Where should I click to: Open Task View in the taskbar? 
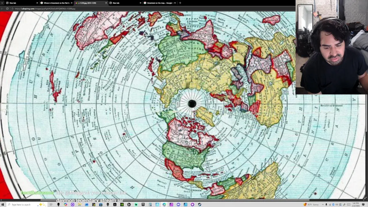[51, 204]
